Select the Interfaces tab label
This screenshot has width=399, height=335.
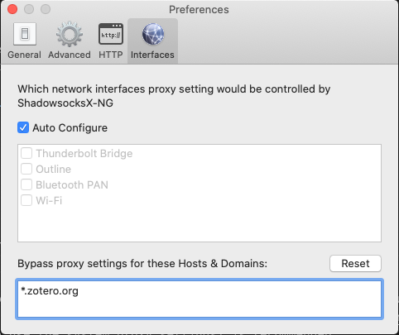[152, 55]
